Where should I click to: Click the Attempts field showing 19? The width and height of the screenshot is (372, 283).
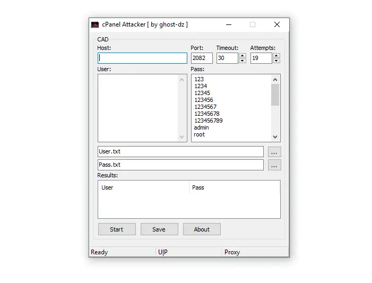click(261, 58)
